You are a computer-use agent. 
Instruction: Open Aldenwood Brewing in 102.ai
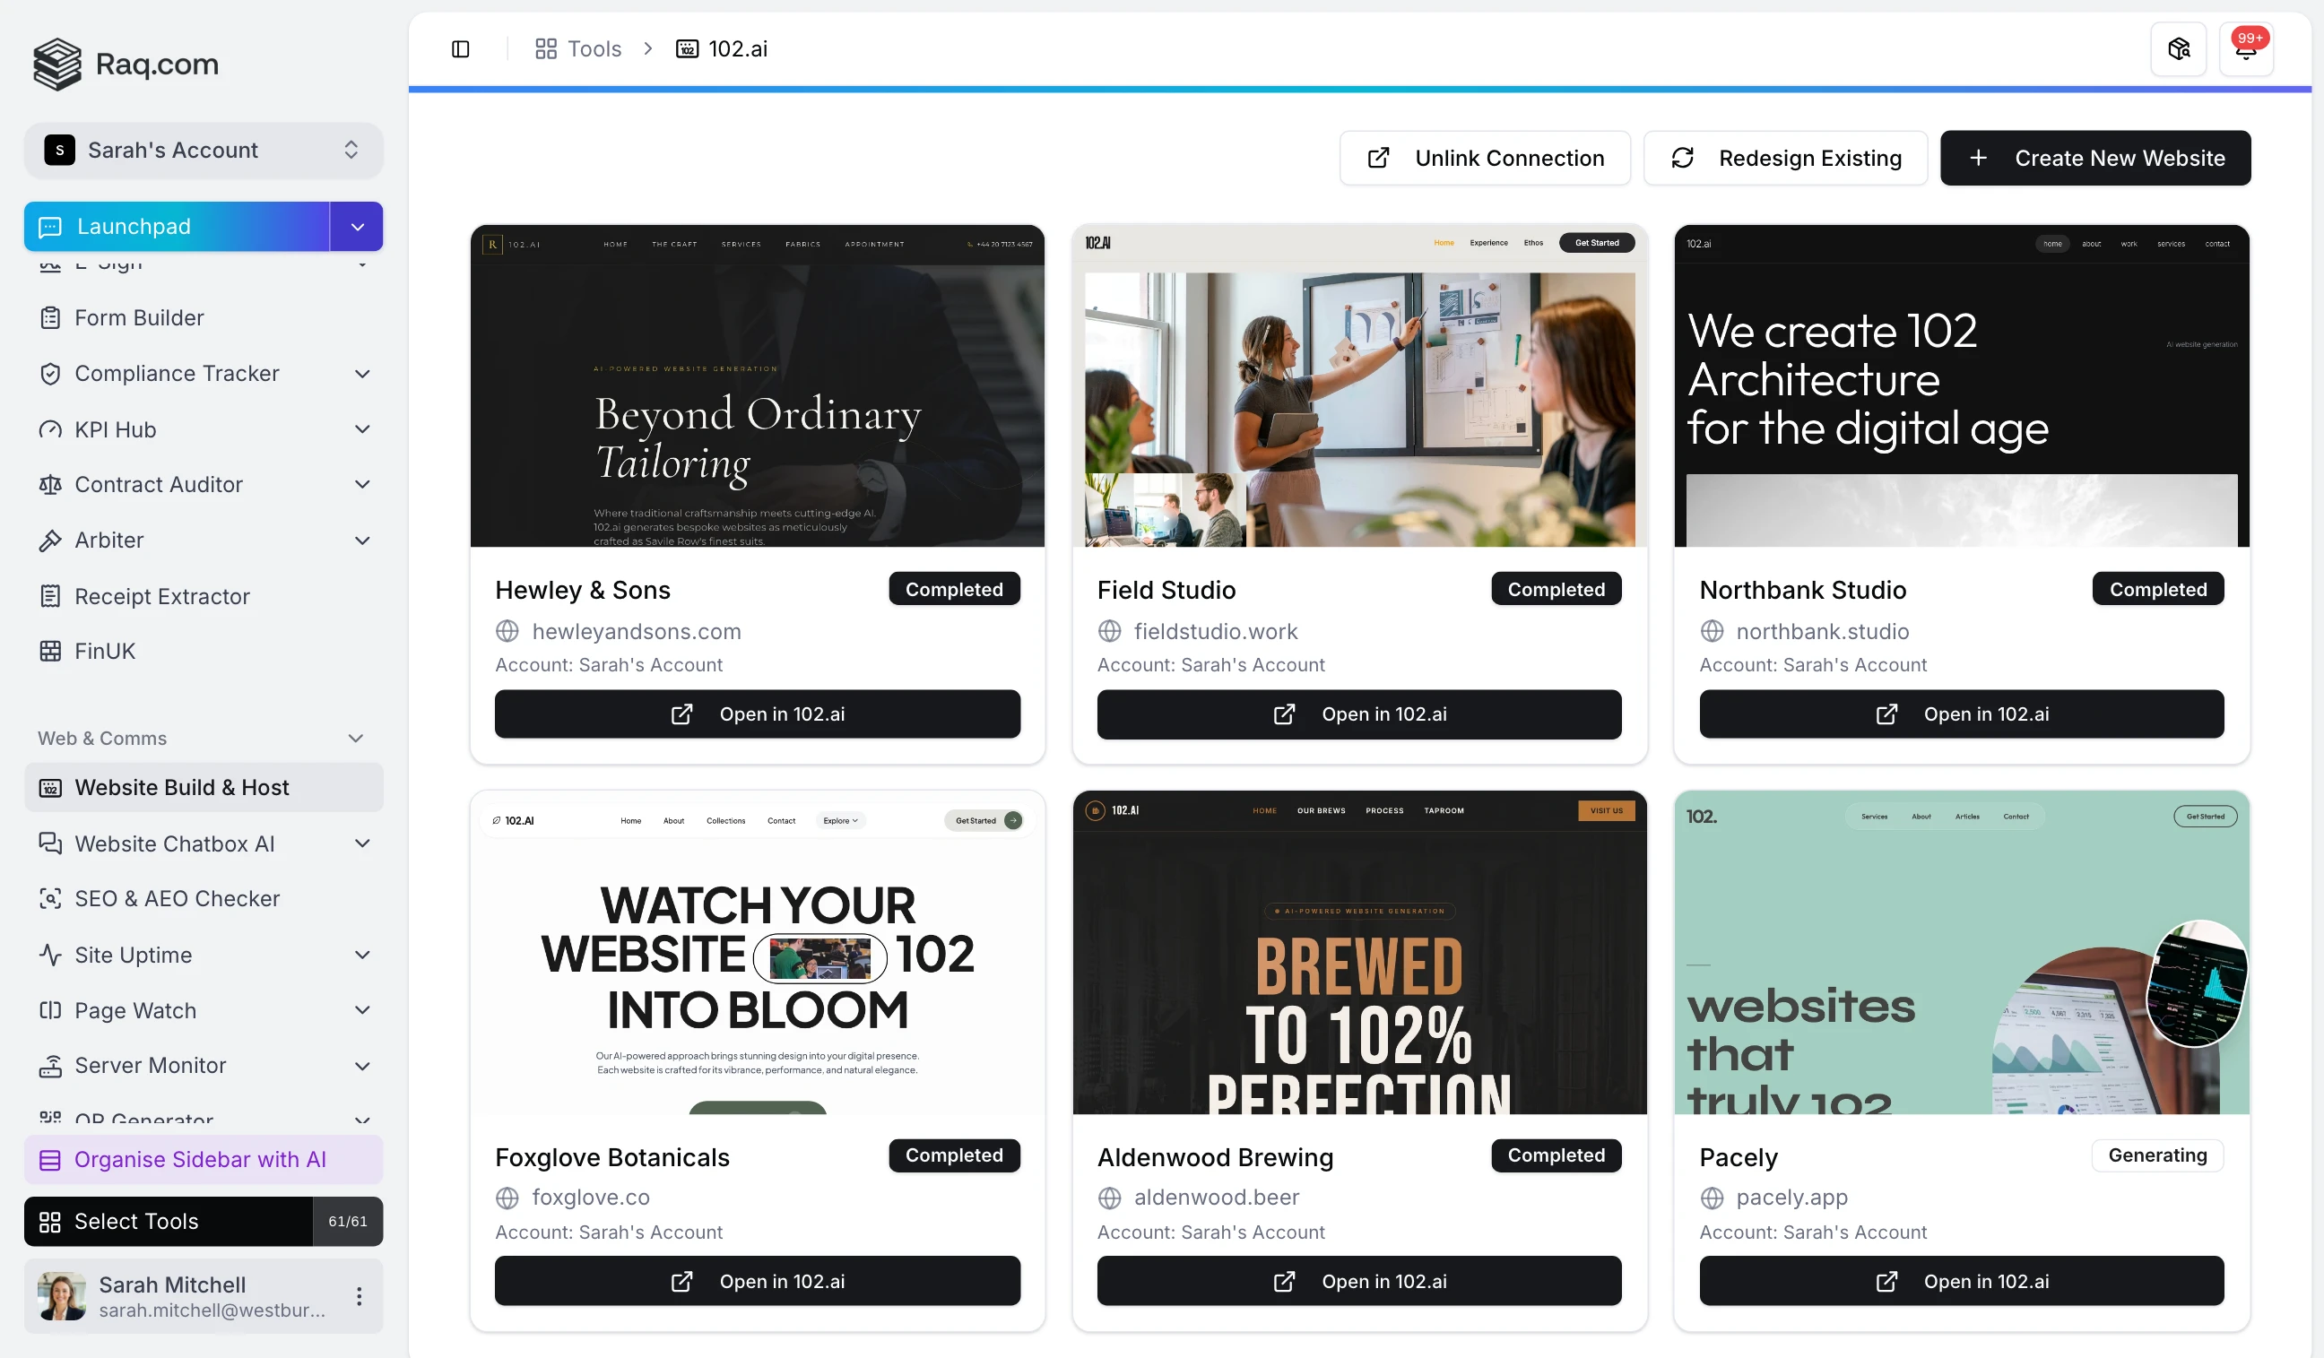tap(1359, 1282)
